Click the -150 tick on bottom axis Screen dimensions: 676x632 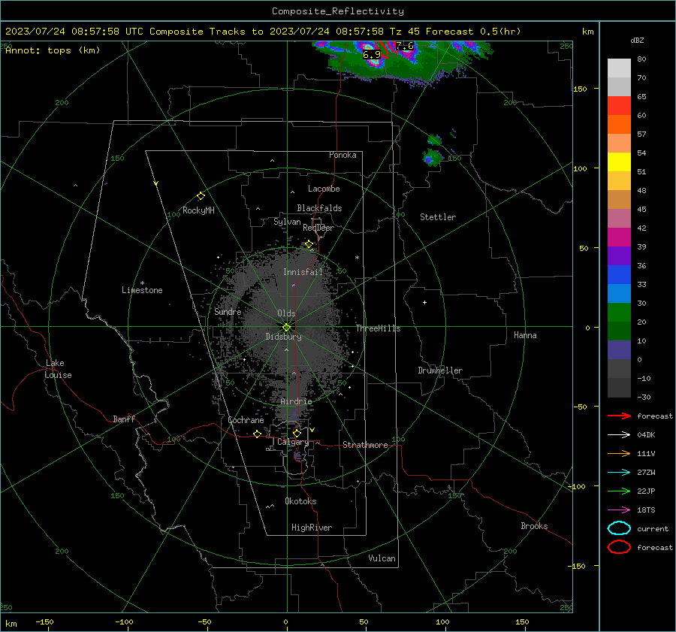click(44, 622)
